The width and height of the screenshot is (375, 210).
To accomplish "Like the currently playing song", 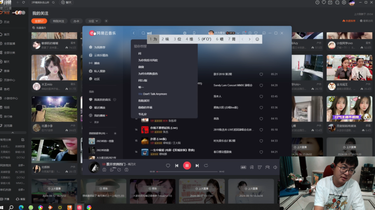I will click(168, 166).
